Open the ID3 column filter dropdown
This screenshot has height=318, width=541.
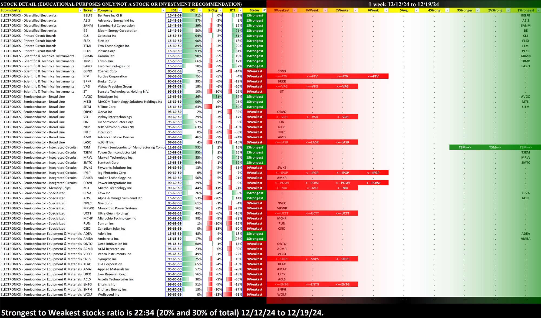coord(240,10)
